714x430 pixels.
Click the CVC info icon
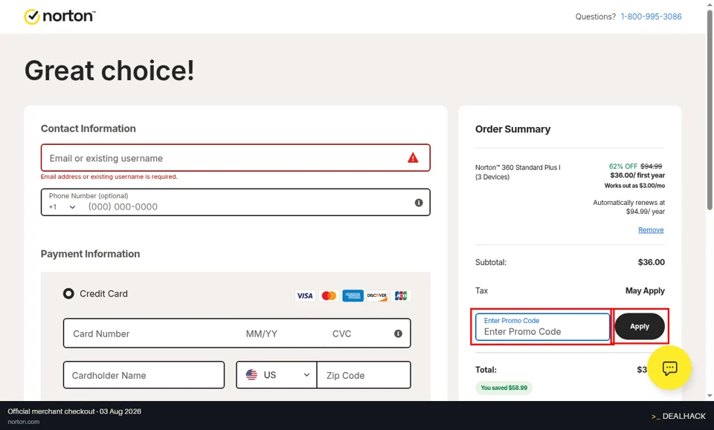(x=398, y=333)
